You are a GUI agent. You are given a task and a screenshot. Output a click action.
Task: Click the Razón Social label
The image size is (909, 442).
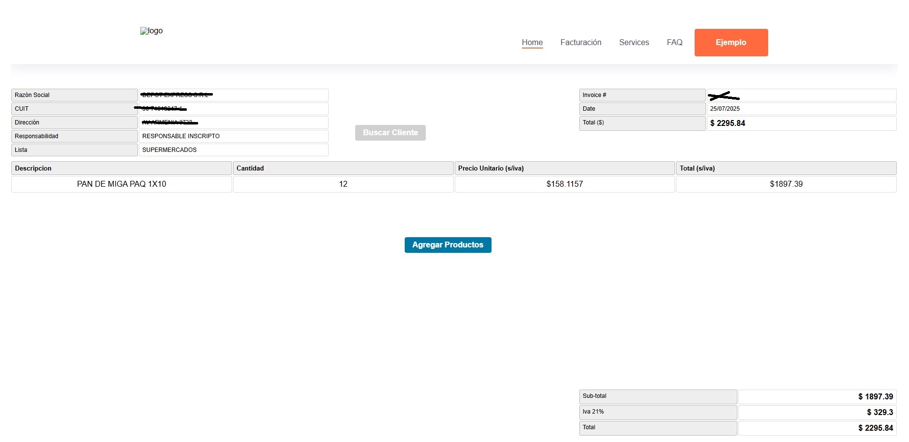pyautogui.click(x=75, y=95)
